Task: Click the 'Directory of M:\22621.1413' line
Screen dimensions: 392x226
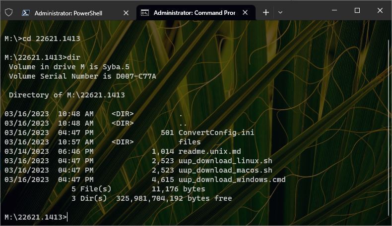Action: 67,95
